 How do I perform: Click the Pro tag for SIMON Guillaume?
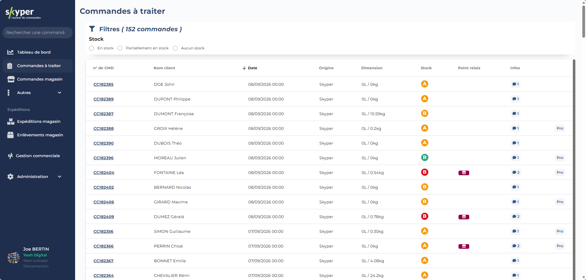(x=560, y=231)
